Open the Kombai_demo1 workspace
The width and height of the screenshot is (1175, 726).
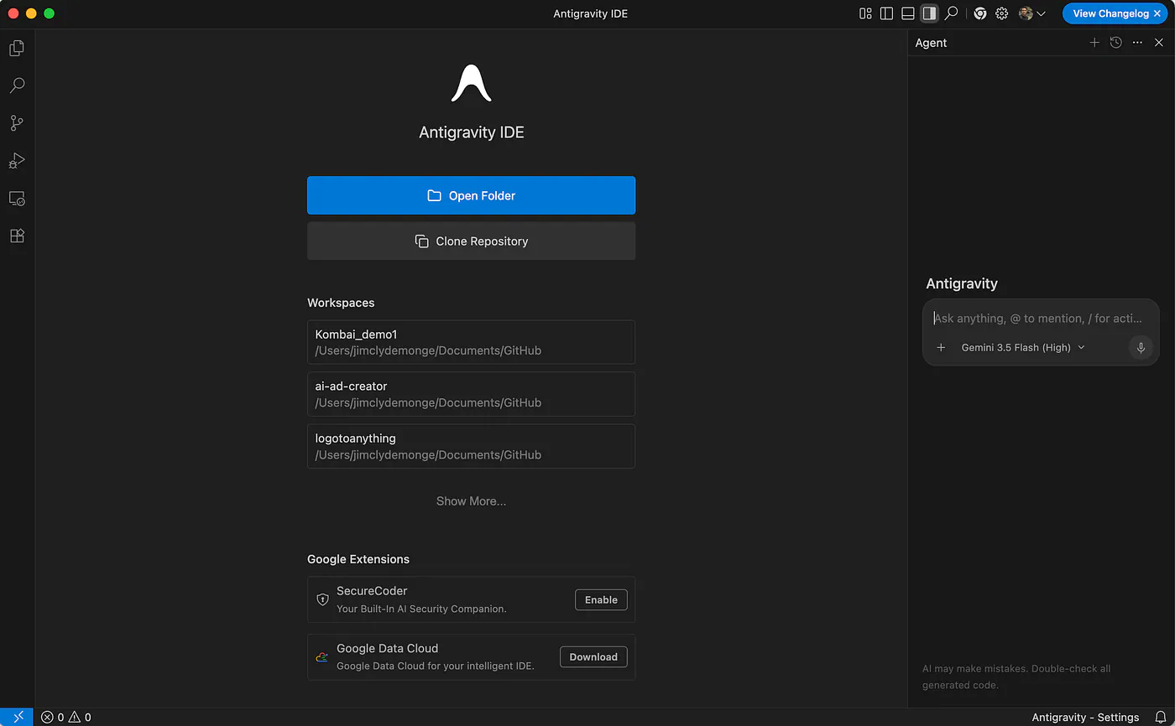(471, 342)
